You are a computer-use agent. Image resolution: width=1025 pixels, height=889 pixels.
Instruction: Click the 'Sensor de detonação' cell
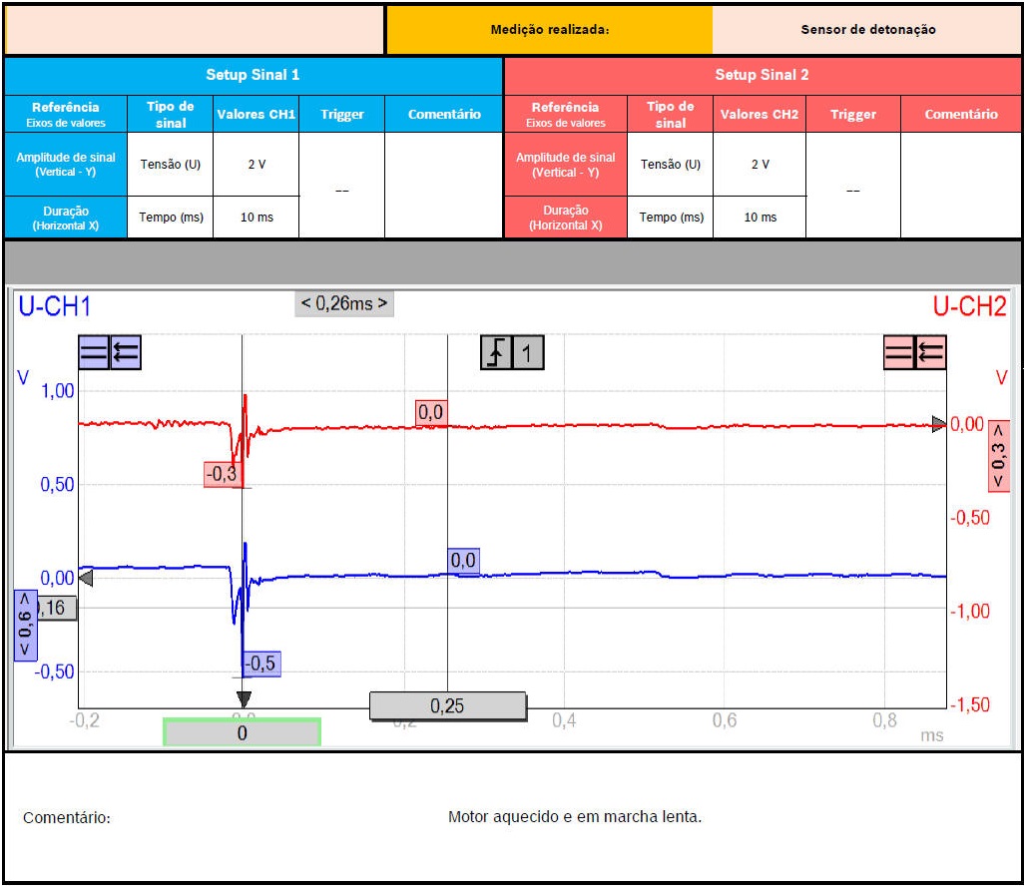point(867,30)
